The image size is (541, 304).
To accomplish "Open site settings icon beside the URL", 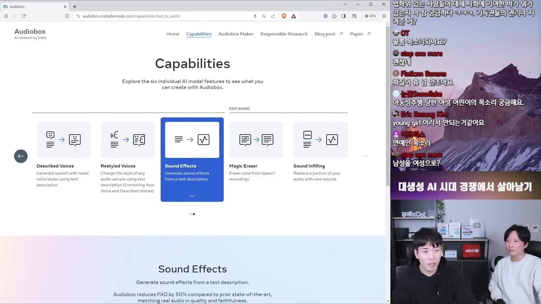I will coord(78,16).
